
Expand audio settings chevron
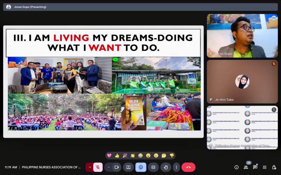pyautogui.click(x=90, y=167)
